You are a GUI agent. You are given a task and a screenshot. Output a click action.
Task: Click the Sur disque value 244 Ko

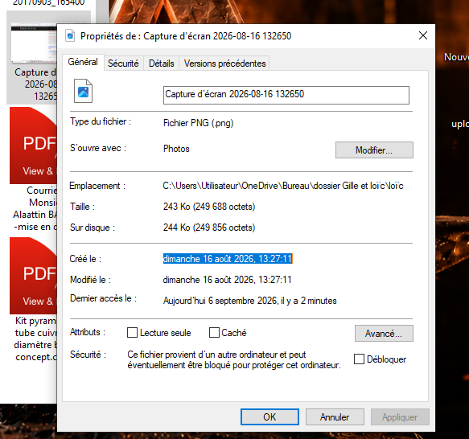coord(209,228)
